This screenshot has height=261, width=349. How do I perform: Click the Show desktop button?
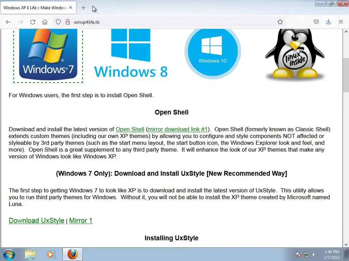click(x=347, y=254)
